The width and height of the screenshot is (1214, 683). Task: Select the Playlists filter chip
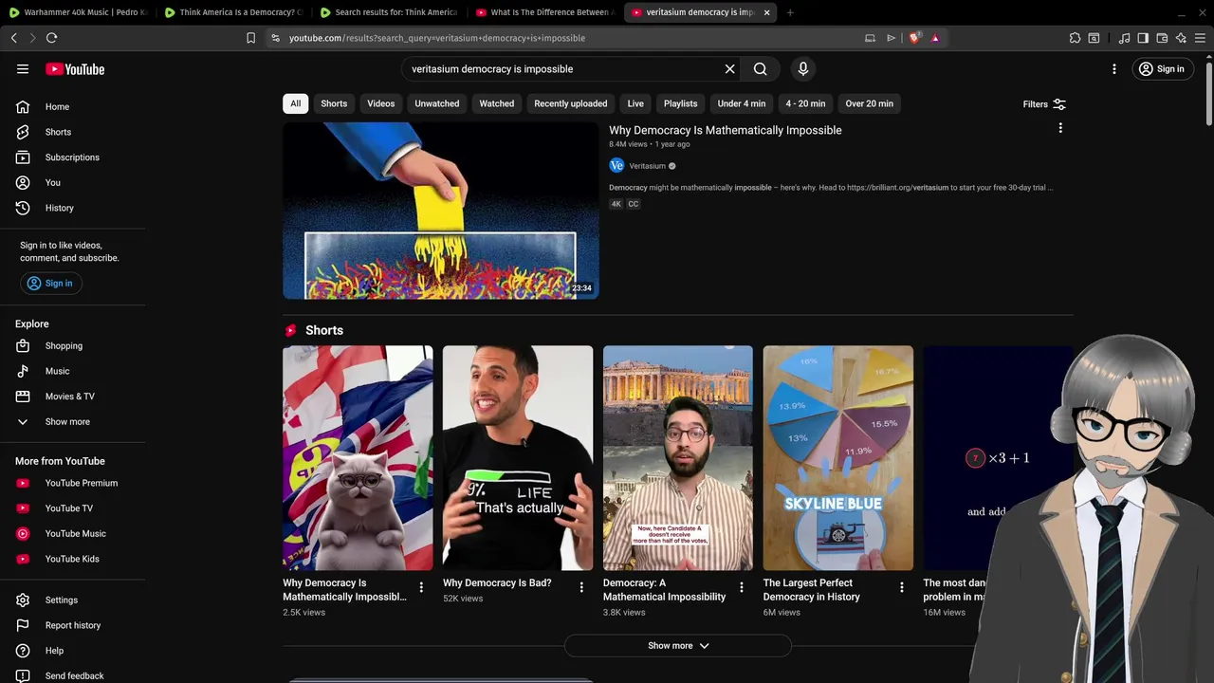(x=681, y=103)
